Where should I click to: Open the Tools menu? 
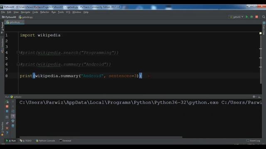[x=61, y=12]
